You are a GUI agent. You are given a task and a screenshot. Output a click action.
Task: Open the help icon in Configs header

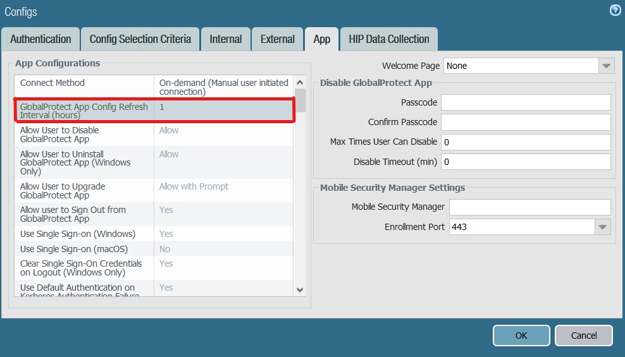[615, 10]
